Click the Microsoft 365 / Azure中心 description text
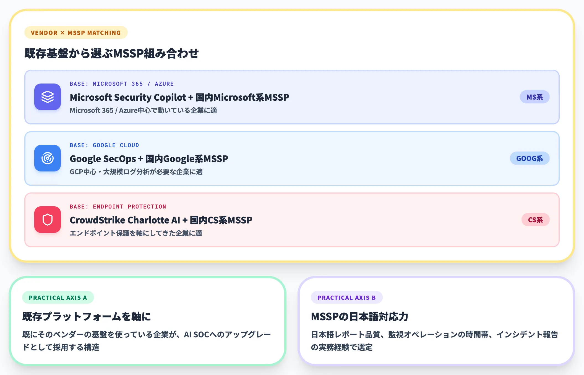The image size is (584, 375). tap(144, 110)
